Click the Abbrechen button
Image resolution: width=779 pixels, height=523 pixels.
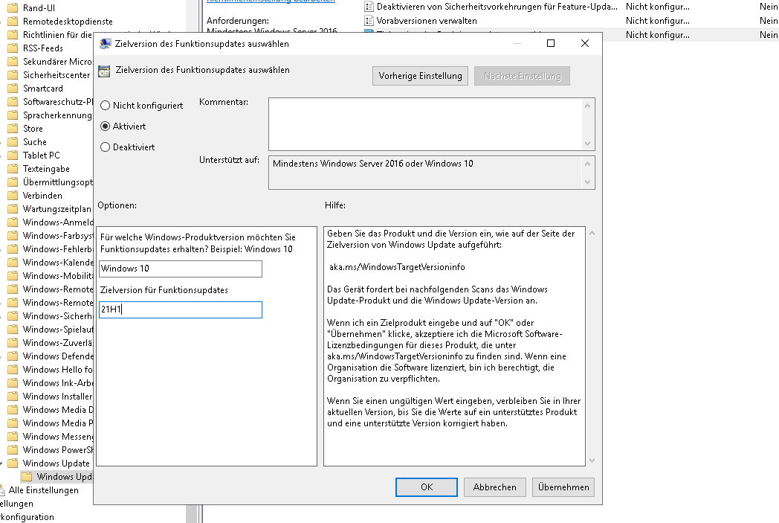pyautogui.click(x=494, y=487)
